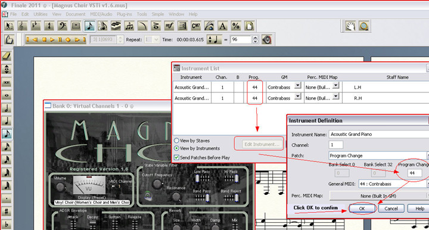Image resolution: width=429 pixels, height=230 pixels.
Task: Click the Instrument Name field
Action: pyautogui.click(x=379, y=134)
